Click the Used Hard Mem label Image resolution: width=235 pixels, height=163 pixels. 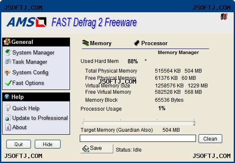100,61
